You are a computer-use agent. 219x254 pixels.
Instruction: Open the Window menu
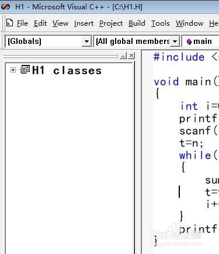[190, 23]
